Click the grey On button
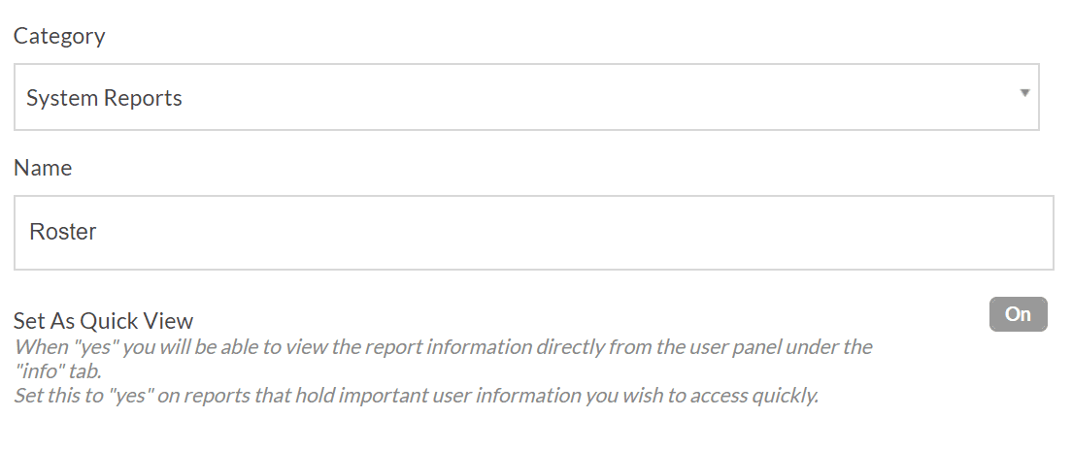The width and height of the screenshot is (1072, 450). pyautogui.click(x=1018, y=314)
